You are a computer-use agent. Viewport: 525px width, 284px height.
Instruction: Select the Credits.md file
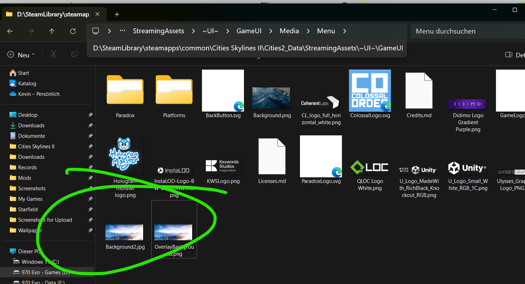coord(419,94)
